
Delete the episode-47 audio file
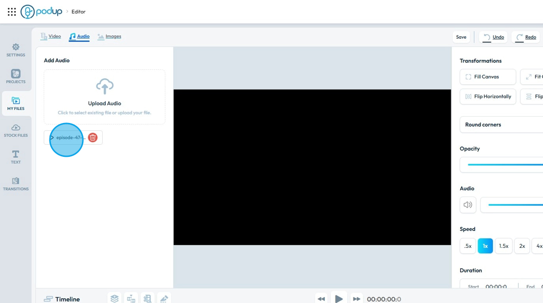click(93, 137)
